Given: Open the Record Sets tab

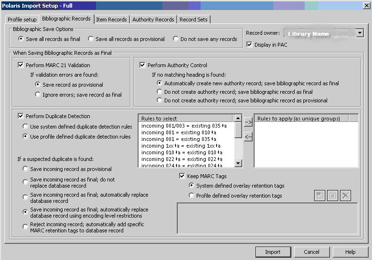Looking at the screenshot, I should point(193,20).
